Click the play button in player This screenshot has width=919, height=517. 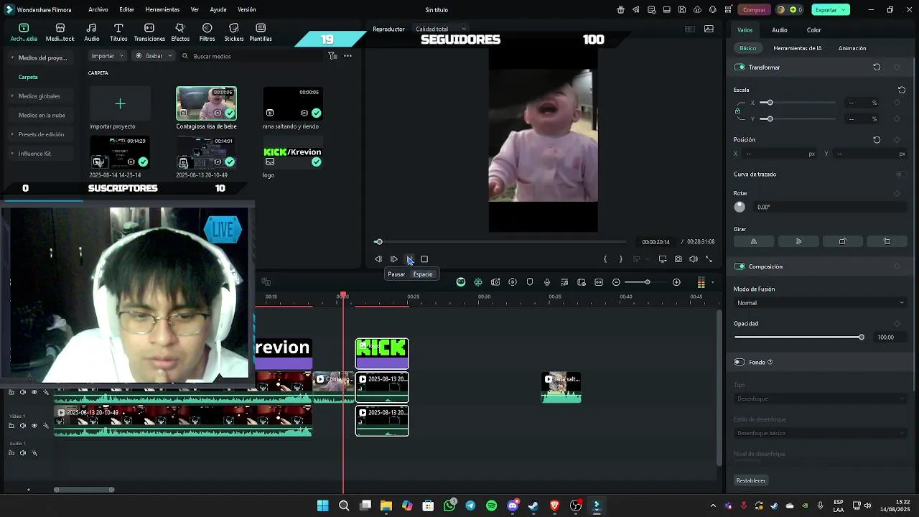394,259
